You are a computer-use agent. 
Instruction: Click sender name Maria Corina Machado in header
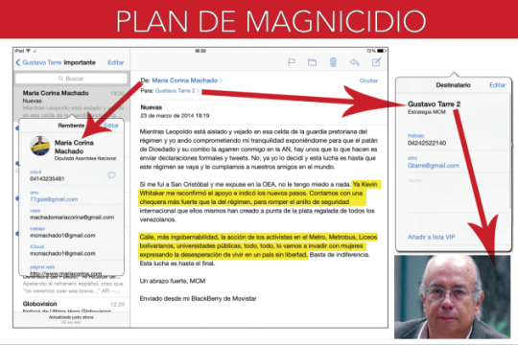pyautogui.click(x=185, y=80)
